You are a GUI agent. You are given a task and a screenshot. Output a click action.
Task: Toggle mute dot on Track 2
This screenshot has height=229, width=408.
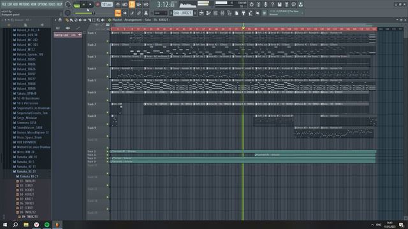coord(108,53)
